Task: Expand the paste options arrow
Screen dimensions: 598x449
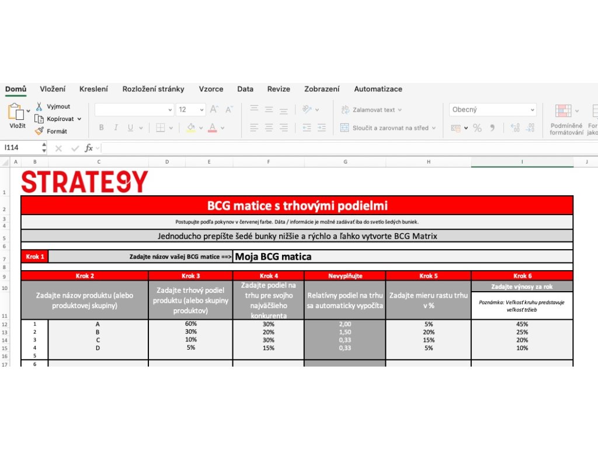Action: [28, 111]
